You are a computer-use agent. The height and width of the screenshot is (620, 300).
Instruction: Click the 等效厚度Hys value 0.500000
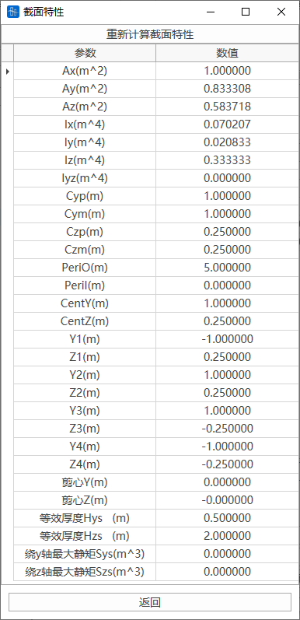point(227,518)
